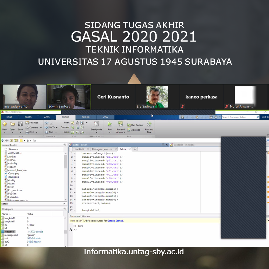Click the Run and Advance icon
The height and width of the screenshot is (269, 269).
tap(121, 124)
